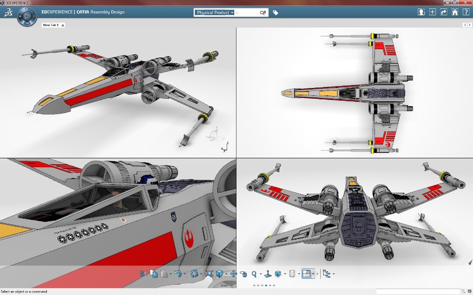The width and height of the screenshot is (473, 295).
Task: Select the fifth toolbar page dot
Action: (x=270, y=285)
